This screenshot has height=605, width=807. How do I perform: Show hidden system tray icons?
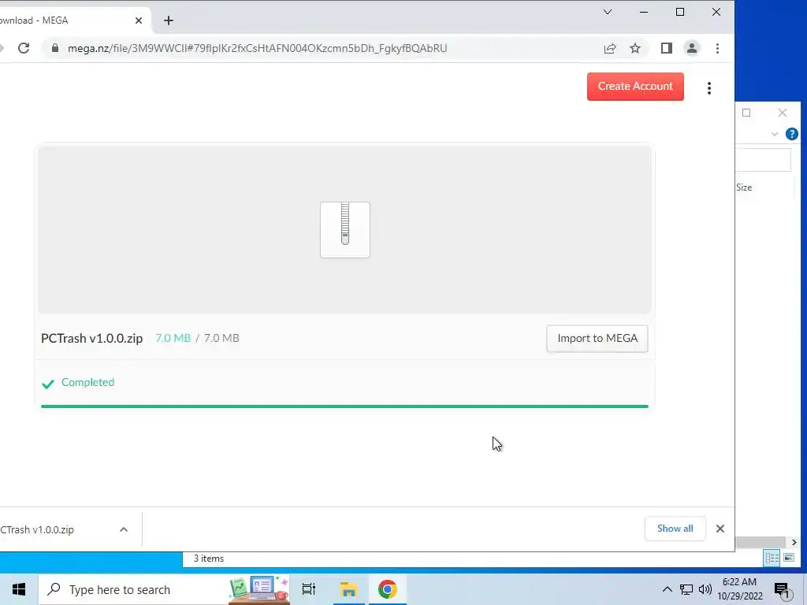coord(667,589)
